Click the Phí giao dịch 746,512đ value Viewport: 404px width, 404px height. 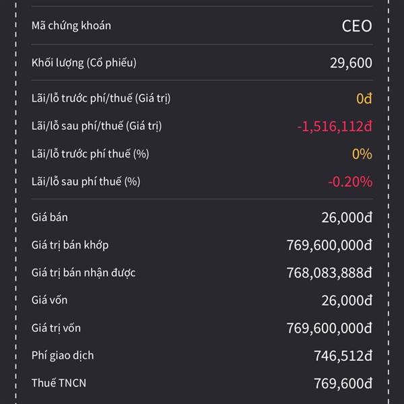coord(343,356)
